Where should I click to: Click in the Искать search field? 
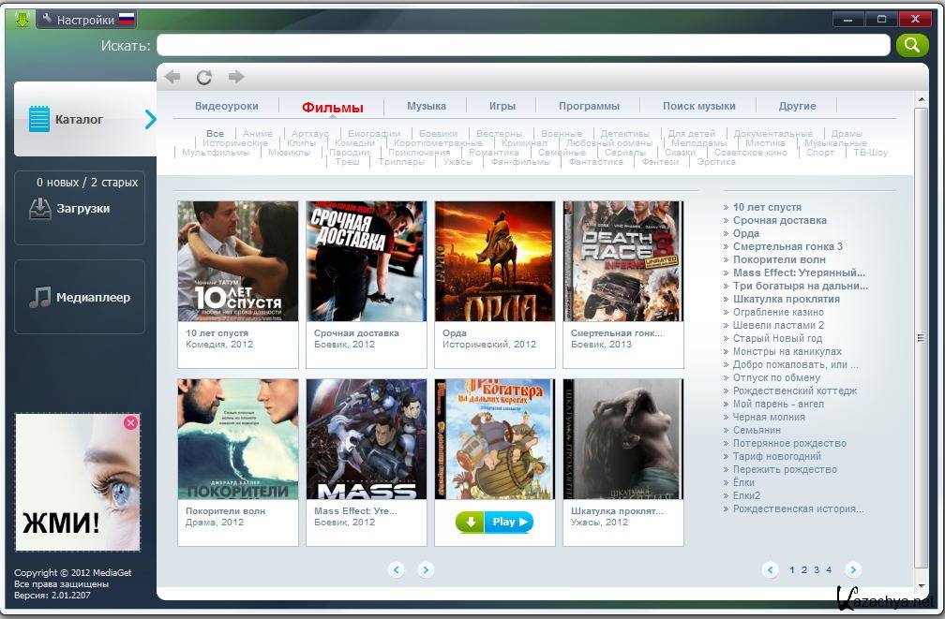(x=522, y=45)
